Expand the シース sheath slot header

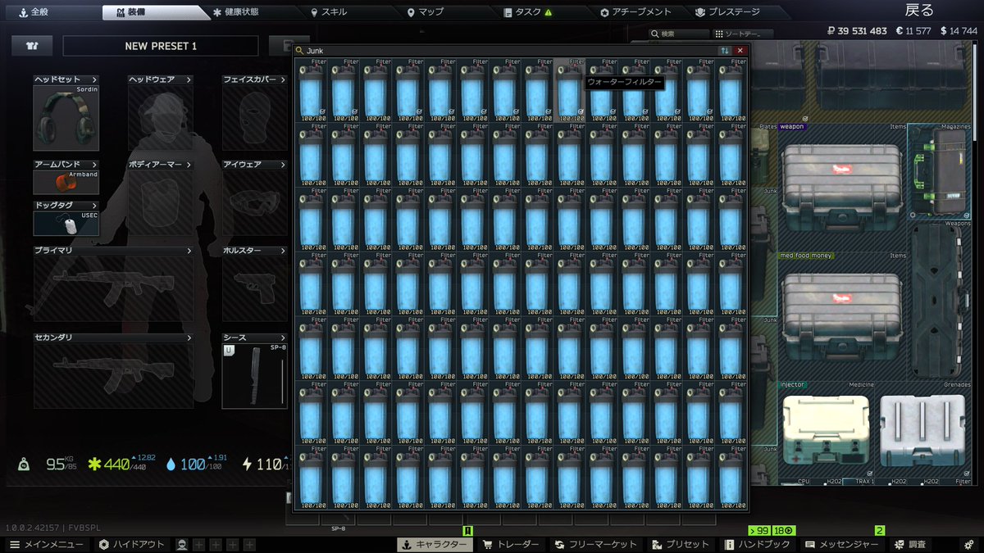tap(255, 337)
